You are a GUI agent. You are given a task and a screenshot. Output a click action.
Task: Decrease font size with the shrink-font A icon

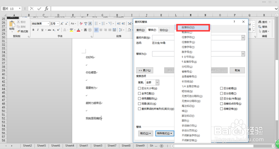pyautogui.click(x=66, y=23)
